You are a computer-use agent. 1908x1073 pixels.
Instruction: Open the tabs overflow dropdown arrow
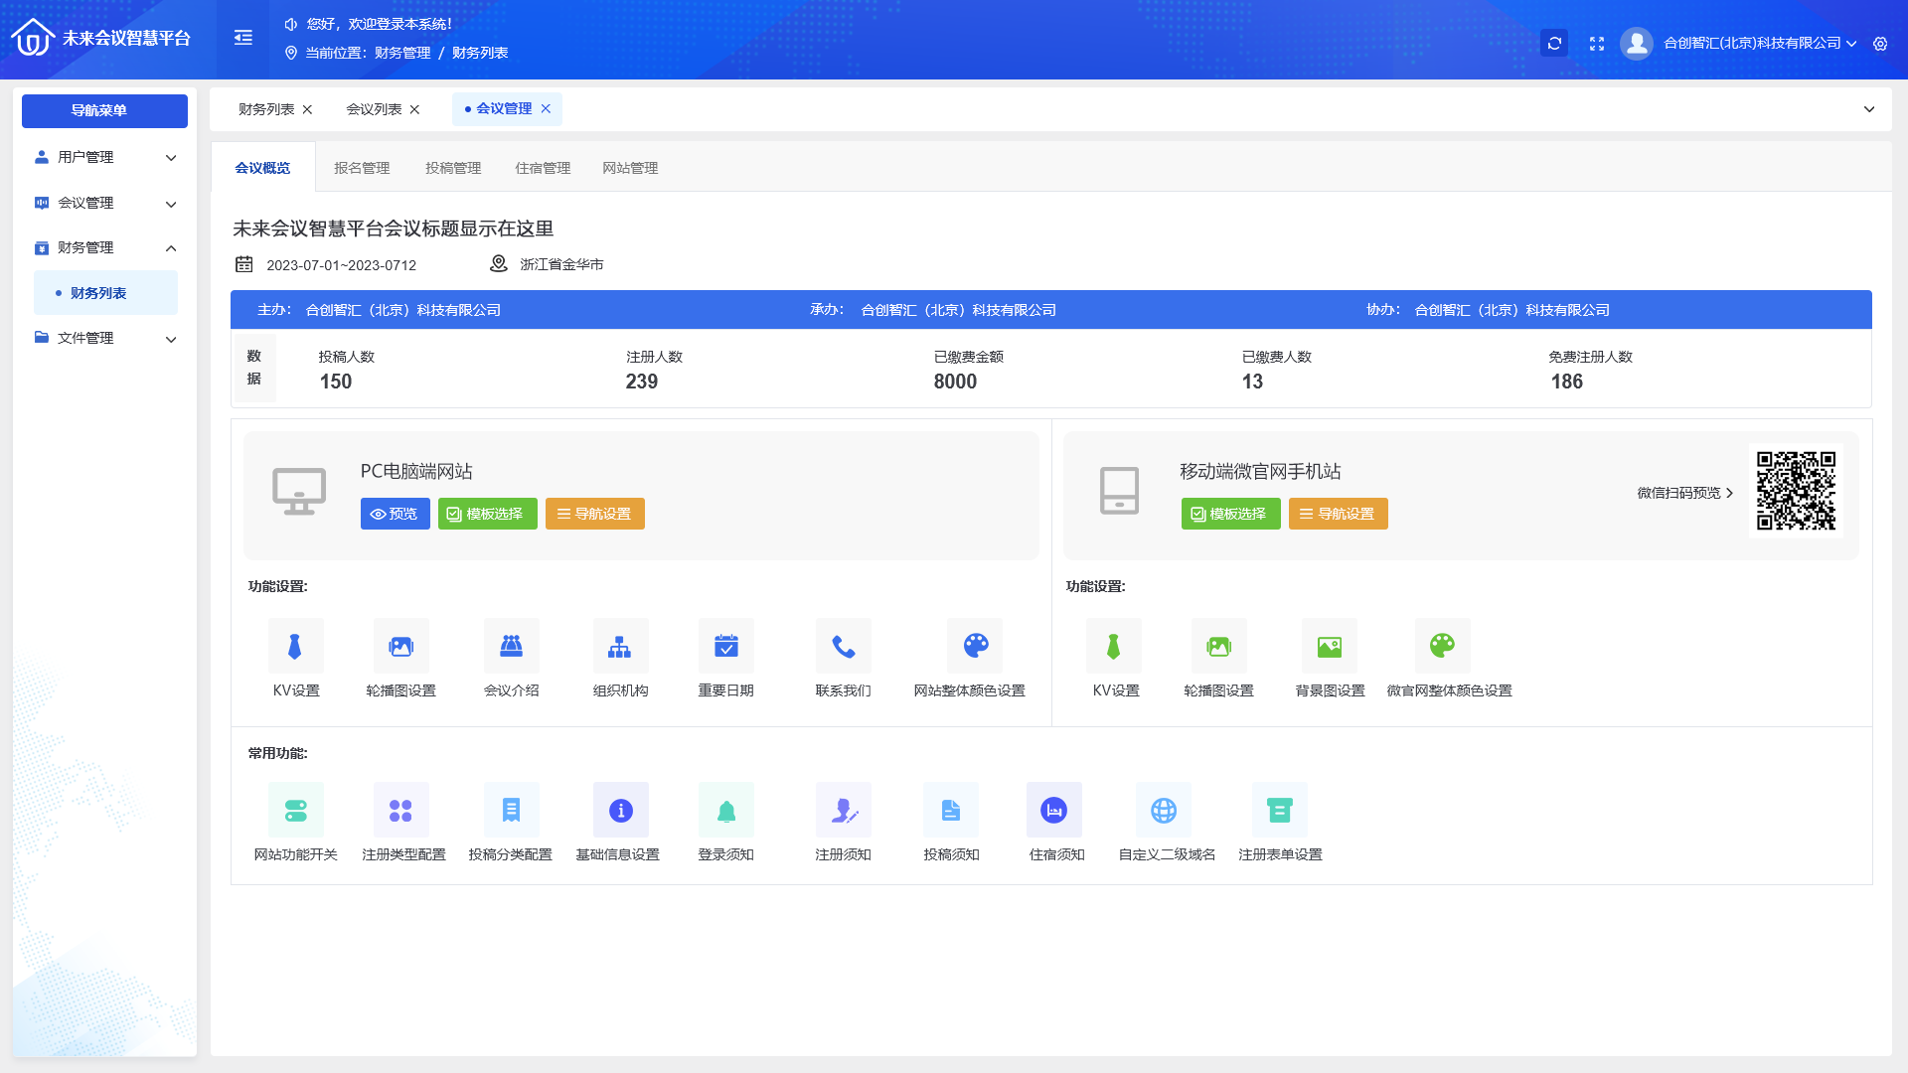point(1869,109)
